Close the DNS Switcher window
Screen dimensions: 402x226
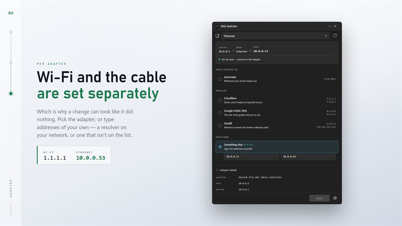pyautogui.click(x=335, y=26)
